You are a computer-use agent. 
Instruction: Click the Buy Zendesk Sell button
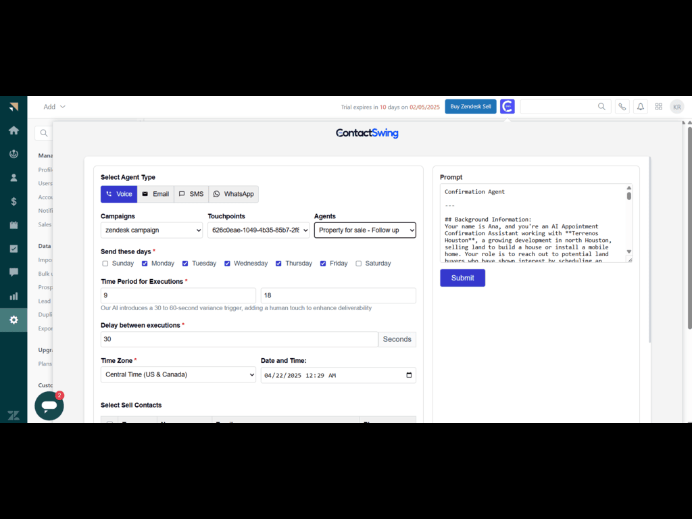(x=470, y=107)
